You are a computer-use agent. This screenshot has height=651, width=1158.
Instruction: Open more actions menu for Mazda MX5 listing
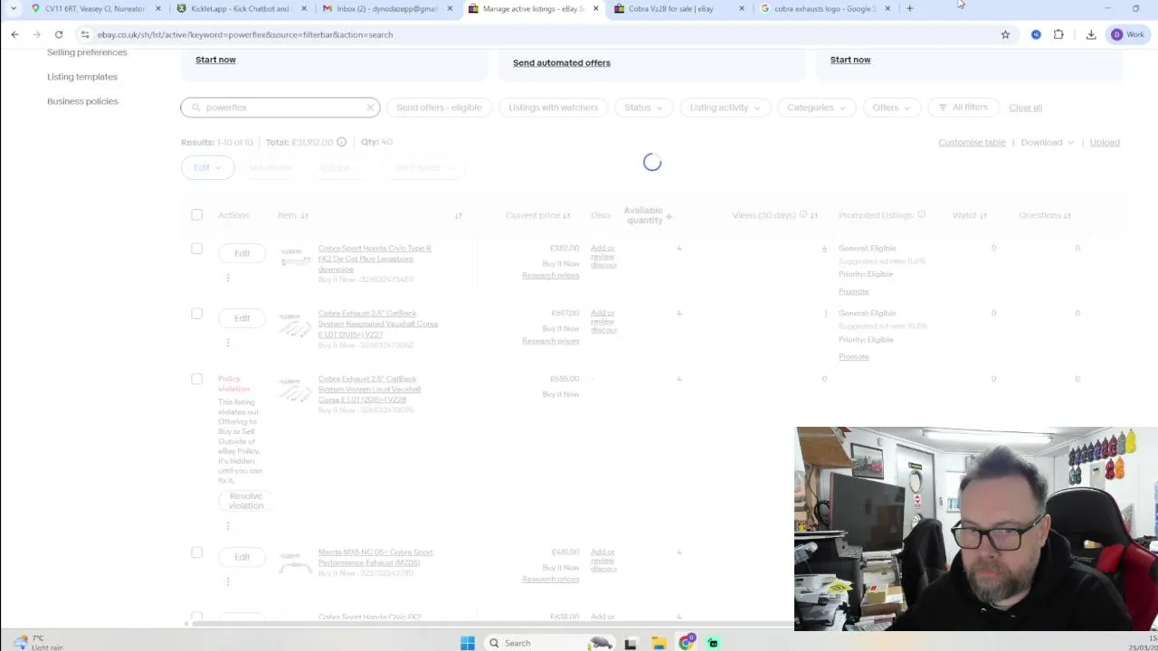click(228, 581)
